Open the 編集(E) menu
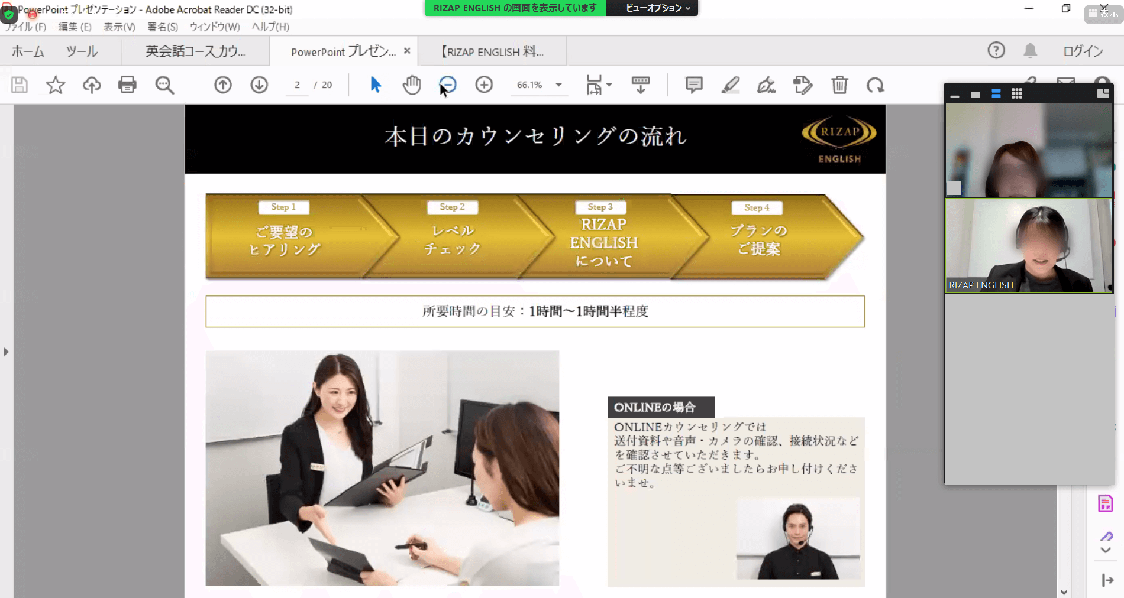 [x=75, y=27]
